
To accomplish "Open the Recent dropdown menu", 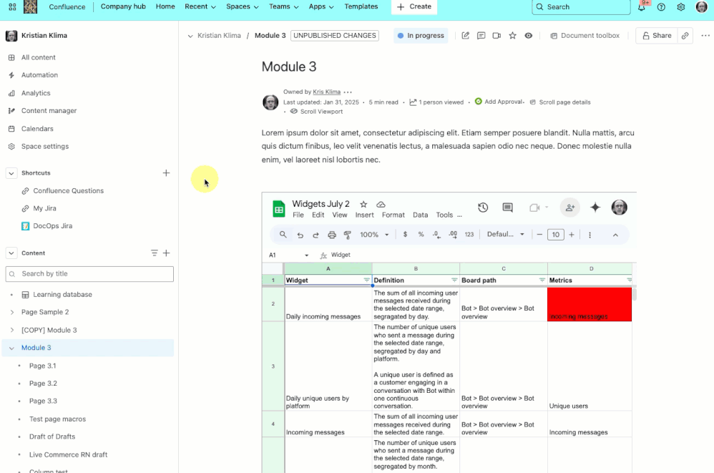I will point(200,7).
